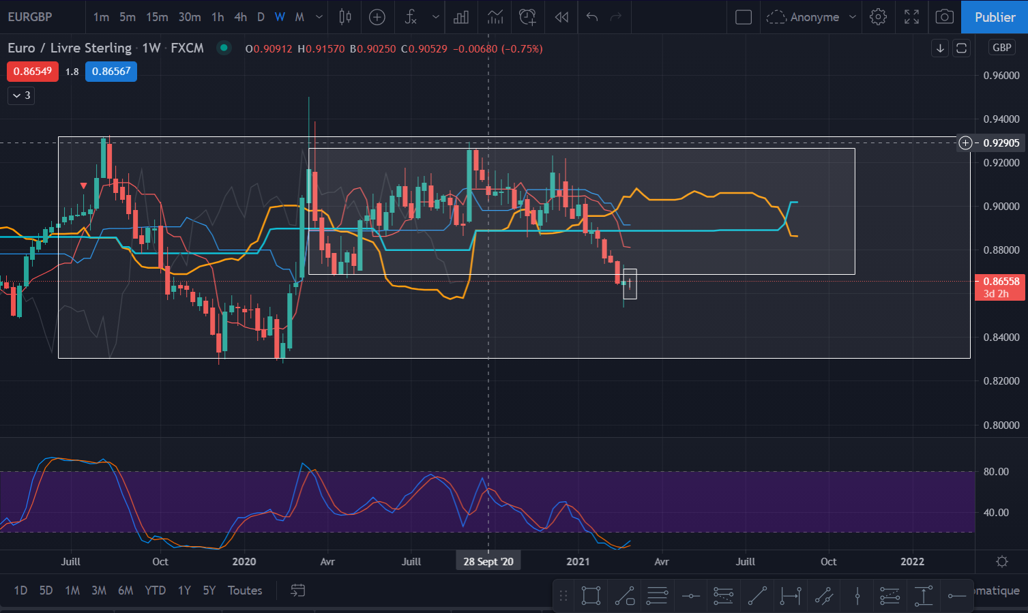Toggle the chart layout square icon
Screen dimensions: 1028x613
pos(744,17)
